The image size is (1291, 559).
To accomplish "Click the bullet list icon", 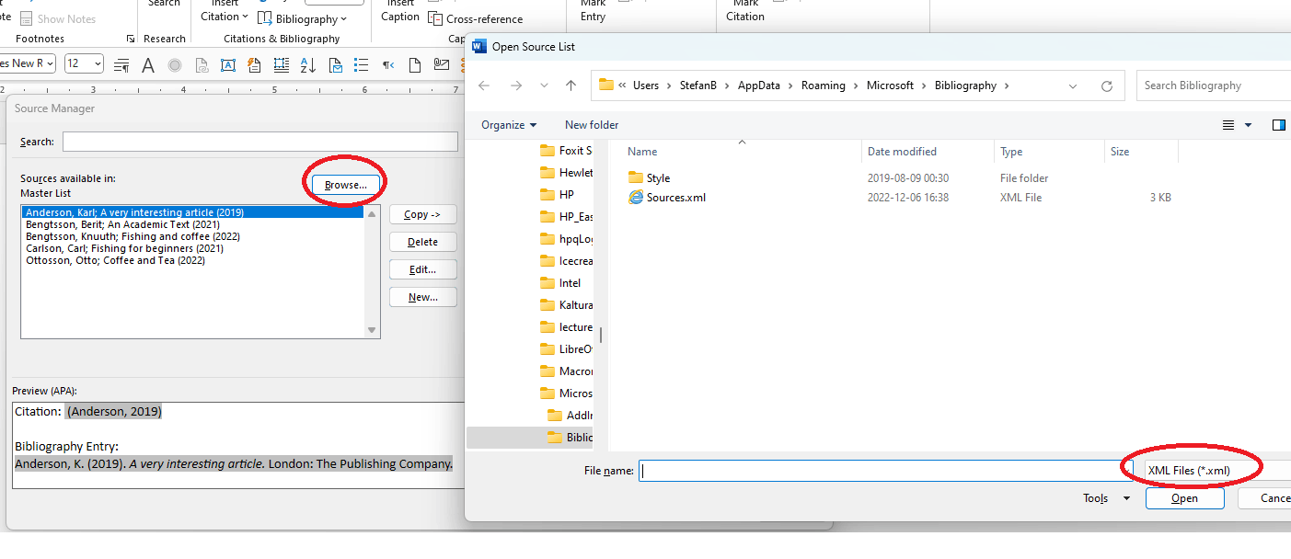I will click(362, 64).
